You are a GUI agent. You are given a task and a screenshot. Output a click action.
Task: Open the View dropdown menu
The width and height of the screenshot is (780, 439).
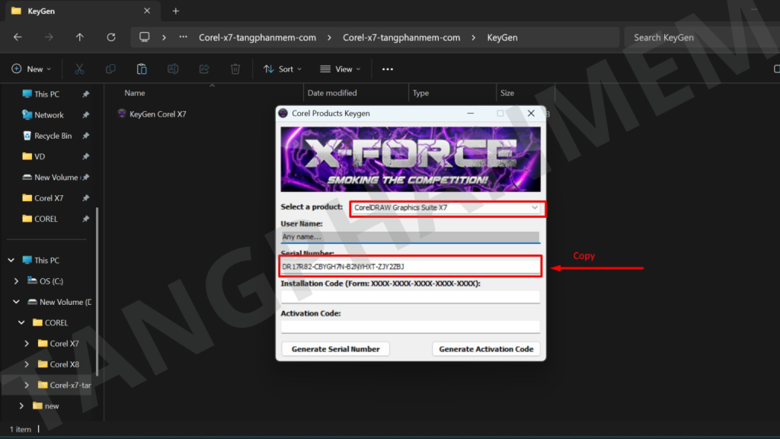pyautogui.click(x=340, y=69)
